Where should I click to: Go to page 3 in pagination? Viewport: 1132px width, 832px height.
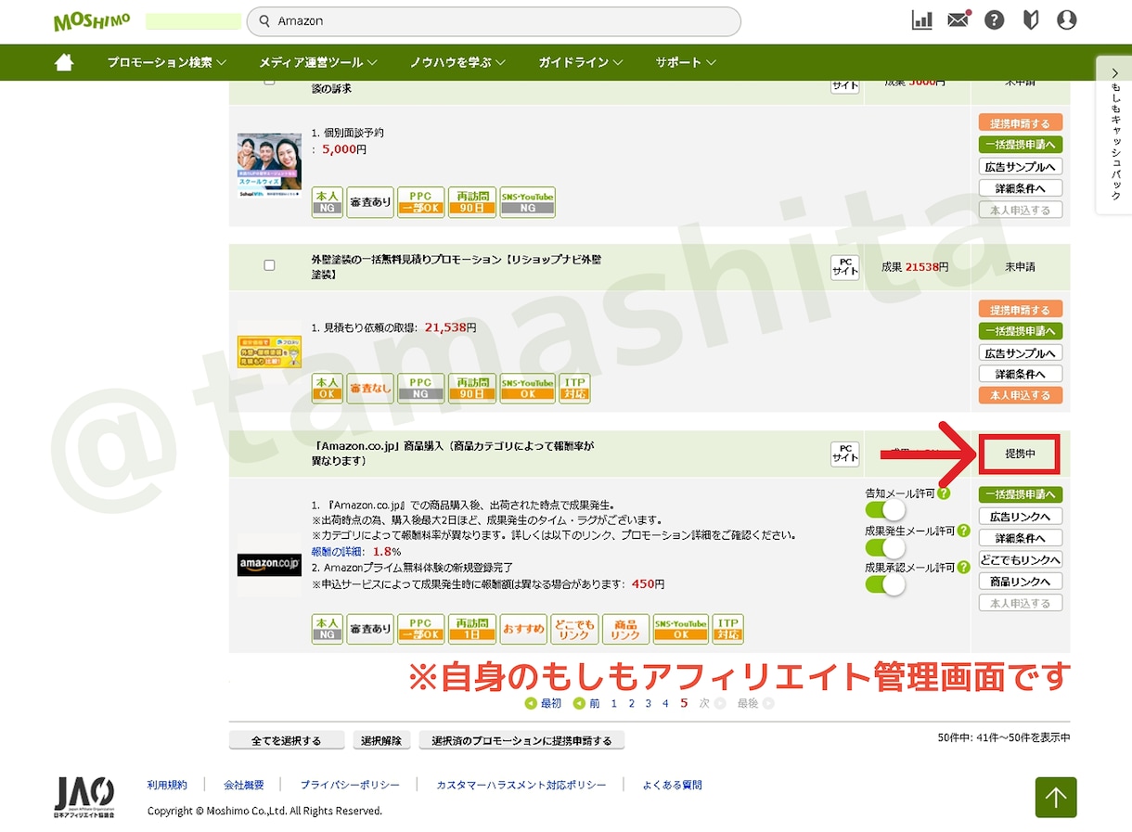click(648, 704)
